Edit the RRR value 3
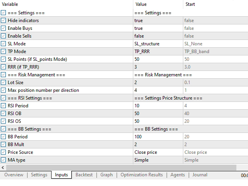The image size is (248, 186). pyautogui.click(x=158, y=67)
